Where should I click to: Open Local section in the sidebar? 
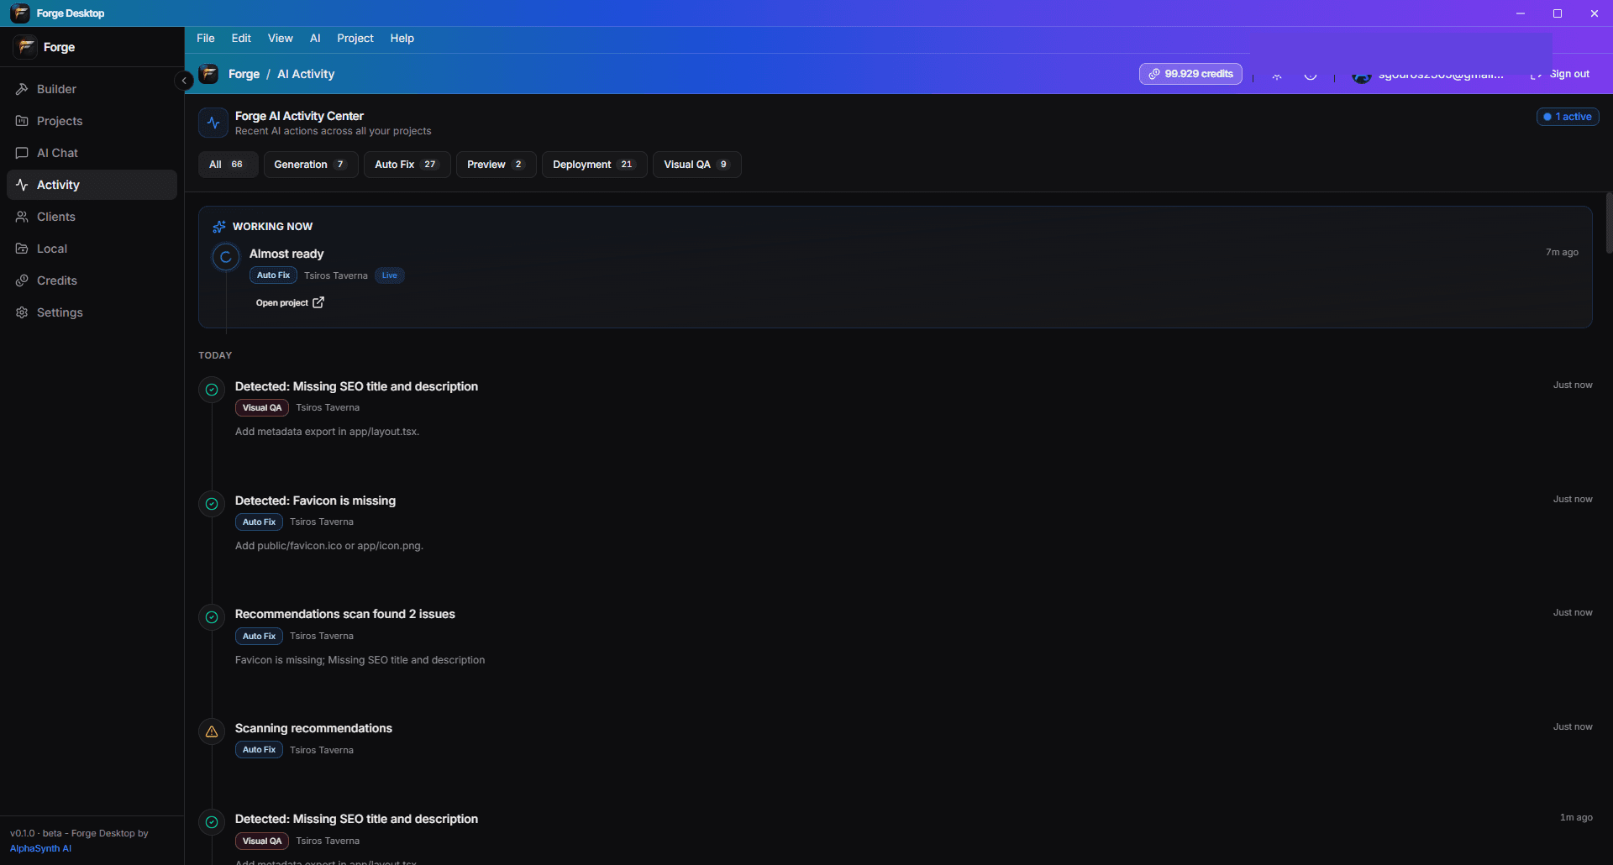coord(92,249)
